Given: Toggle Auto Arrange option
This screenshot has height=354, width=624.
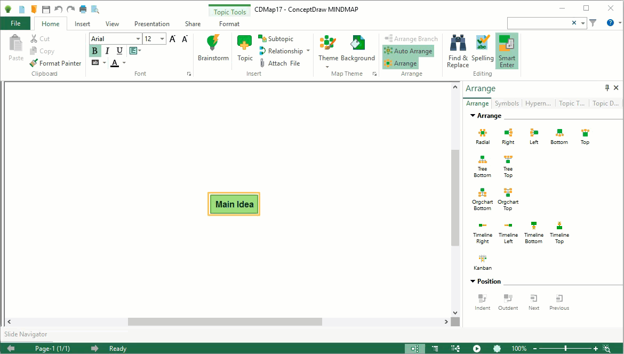Looking at the screenshot, I should (408, 51).
